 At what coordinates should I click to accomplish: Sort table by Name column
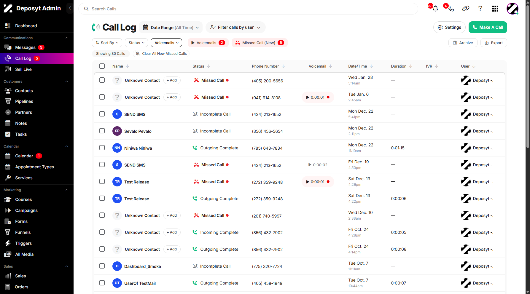(x=121, y=66)
